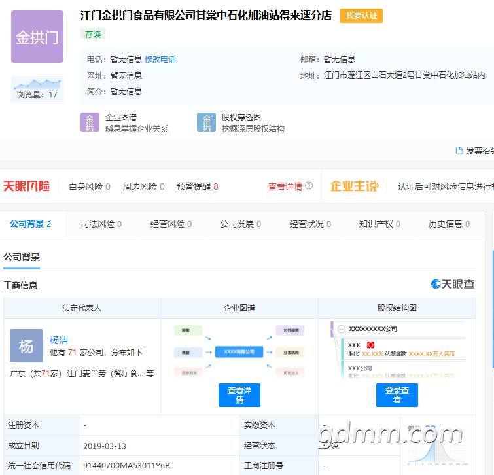Viewport: 494px width, 475px height.
Task: Click the credit code 91440700MA53011Y6B
Action: tap(126, 466)
